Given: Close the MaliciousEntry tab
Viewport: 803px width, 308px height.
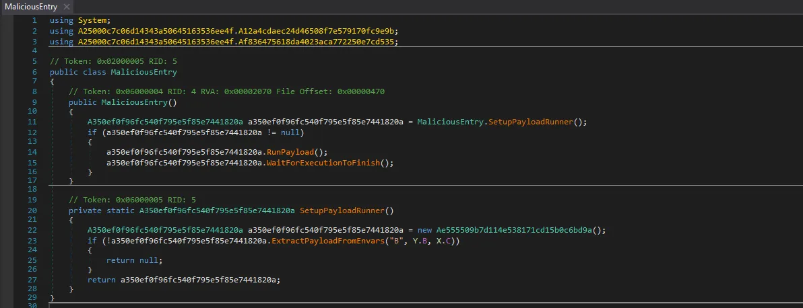Looking at the screenshot, I should tap(66, 7).
